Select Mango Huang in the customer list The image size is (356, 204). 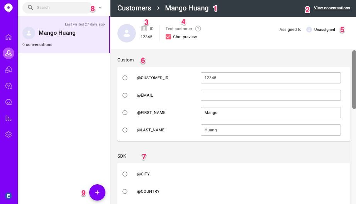click(64, 35)
